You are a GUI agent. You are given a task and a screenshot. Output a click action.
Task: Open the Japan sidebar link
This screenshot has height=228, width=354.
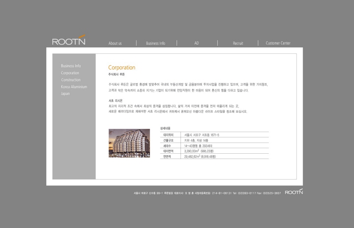65,94
